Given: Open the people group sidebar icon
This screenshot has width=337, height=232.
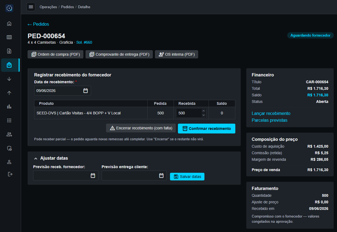Looking at the screenshot, I should (9, 134).
